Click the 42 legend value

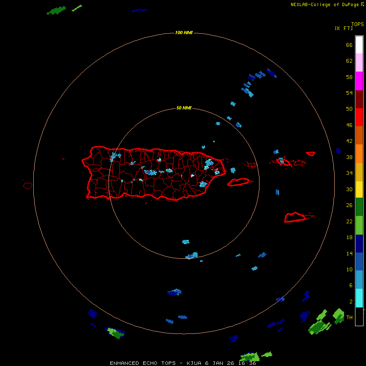[349, 141]
